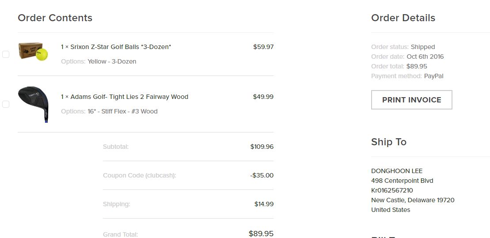
Task: Click the $59.97 item price
Action: [263, 47]
